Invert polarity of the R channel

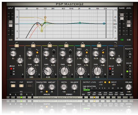127,57
